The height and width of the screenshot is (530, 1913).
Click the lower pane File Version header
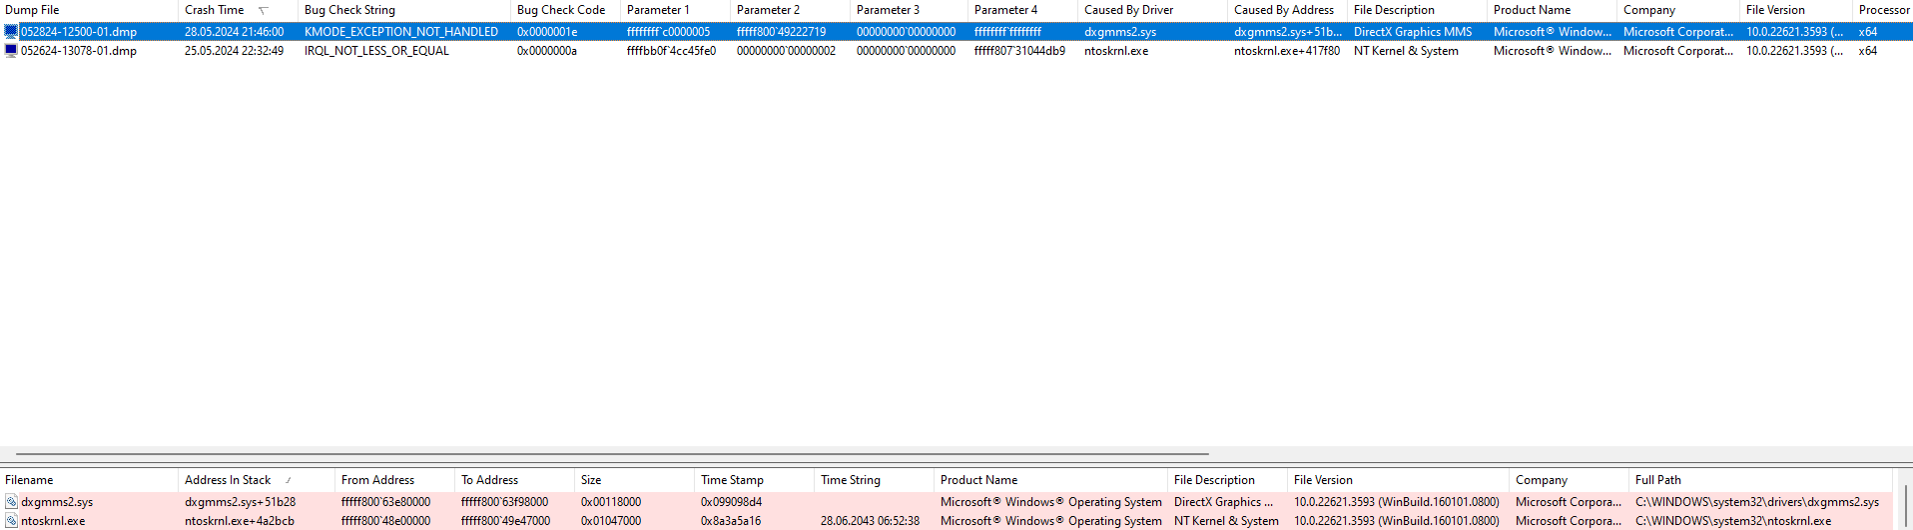(x=1399, y=480)
